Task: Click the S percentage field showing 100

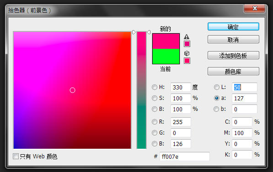Action: tap(181, 98)
